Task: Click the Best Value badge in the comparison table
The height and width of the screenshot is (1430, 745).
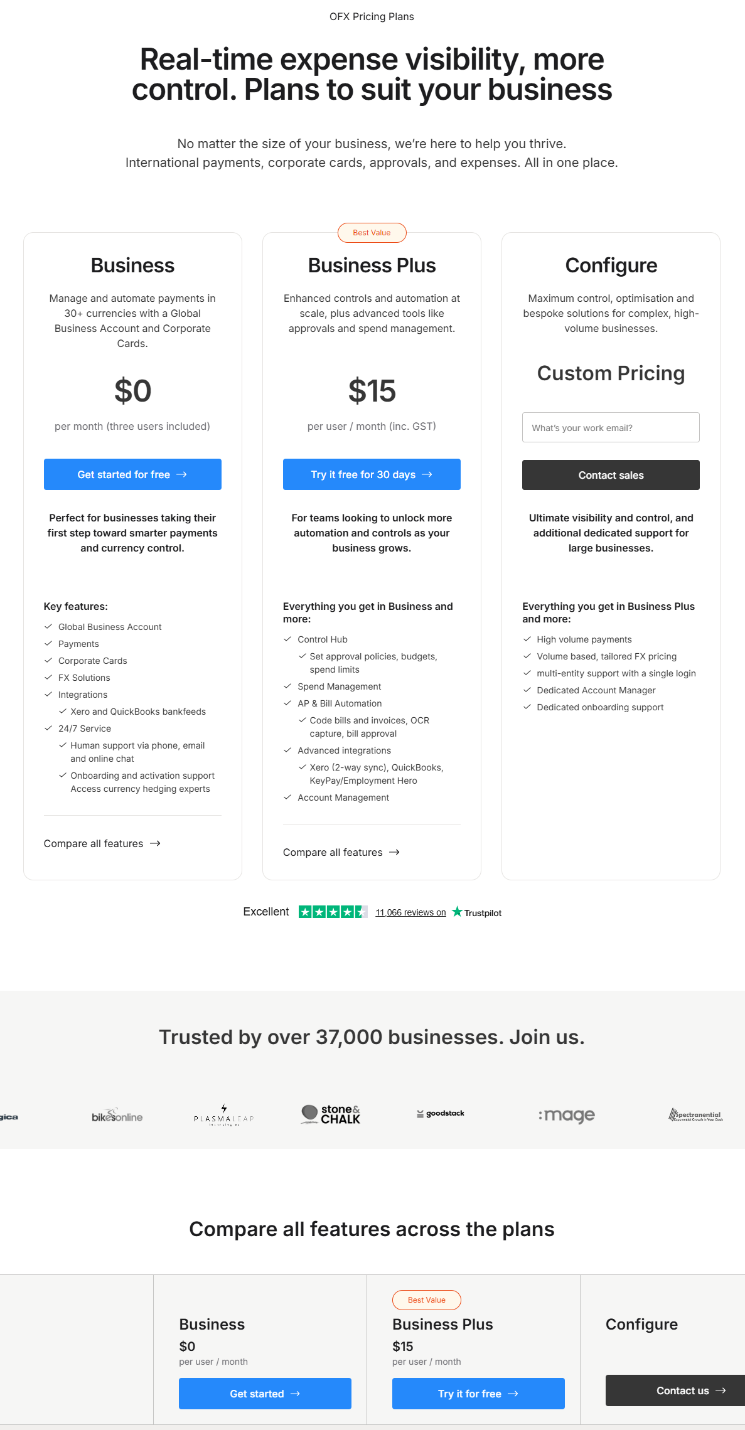Action: tap(427, 1300)
